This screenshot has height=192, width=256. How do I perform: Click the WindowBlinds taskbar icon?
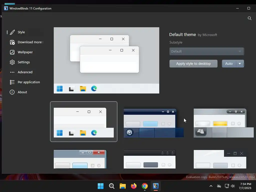click(155, 186)
